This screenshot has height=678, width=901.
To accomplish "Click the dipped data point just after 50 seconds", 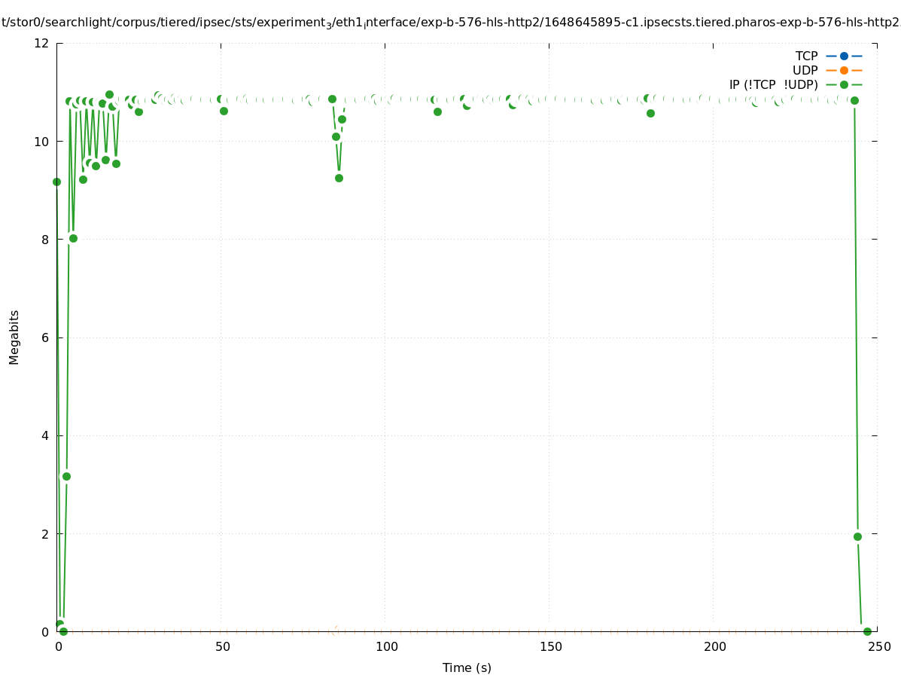I will 224,111.
